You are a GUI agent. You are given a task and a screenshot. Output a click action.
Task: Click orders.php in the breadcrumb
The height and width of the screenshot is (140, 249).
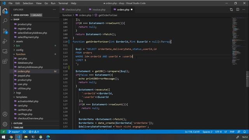85,15
